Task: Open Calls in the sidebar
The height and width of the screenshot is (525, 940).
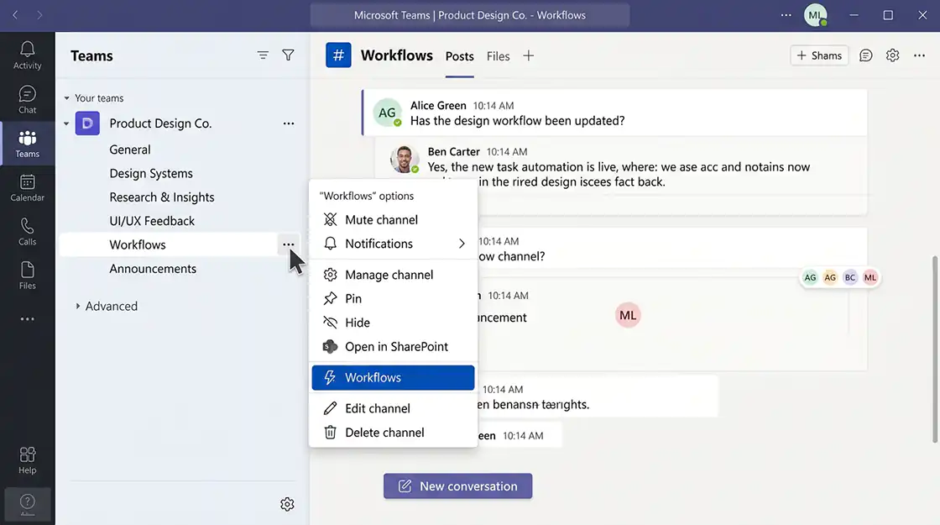Action: click(x=27, y=232)
